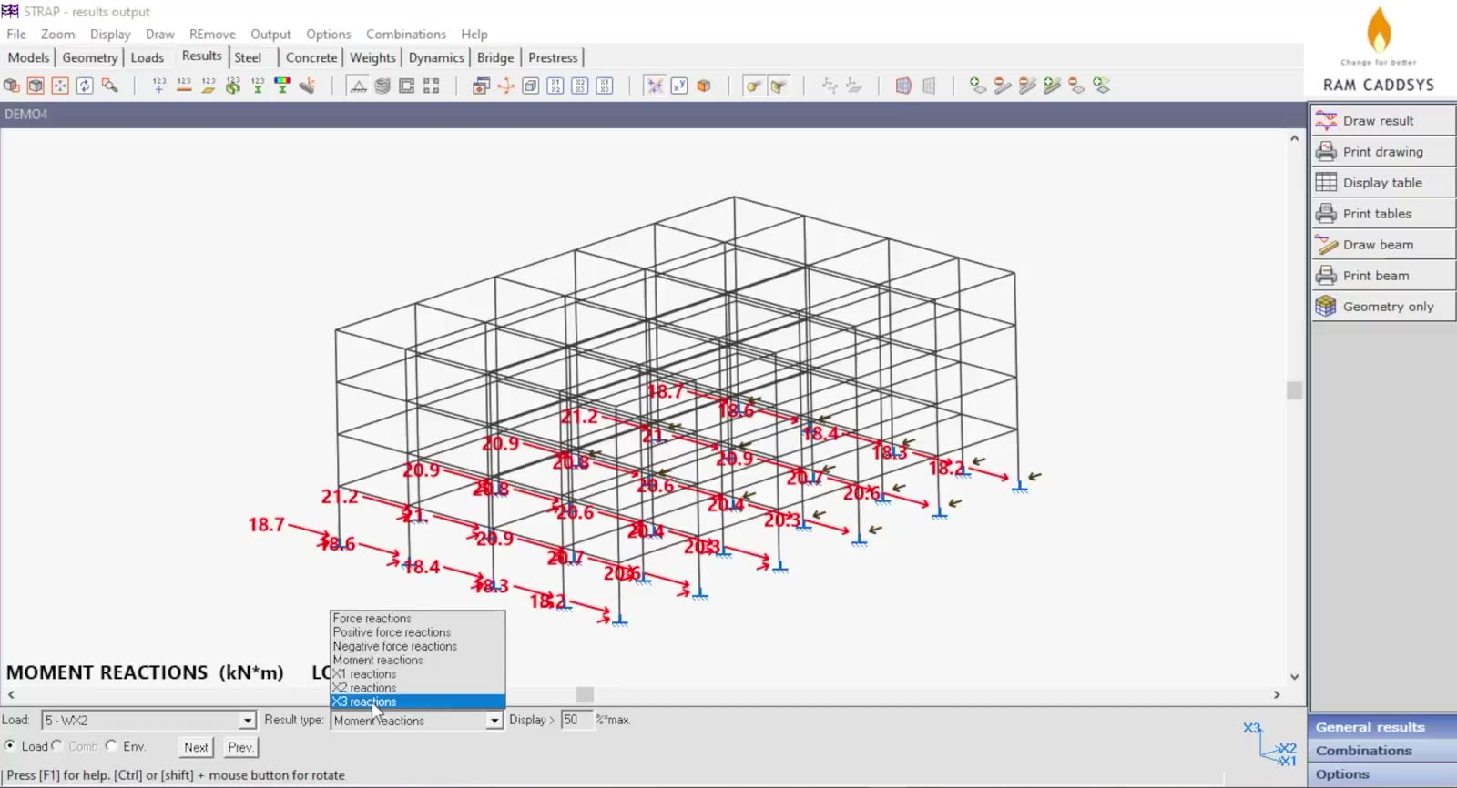Click the Draw beam button
Image resolution: width=1457 pixels, height=788 pixels.
(1383, 244)
